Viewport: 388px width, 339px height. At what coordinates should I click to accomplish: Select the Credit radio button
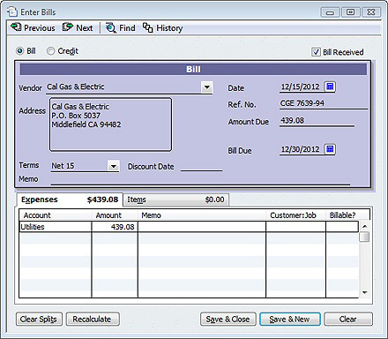50,51
